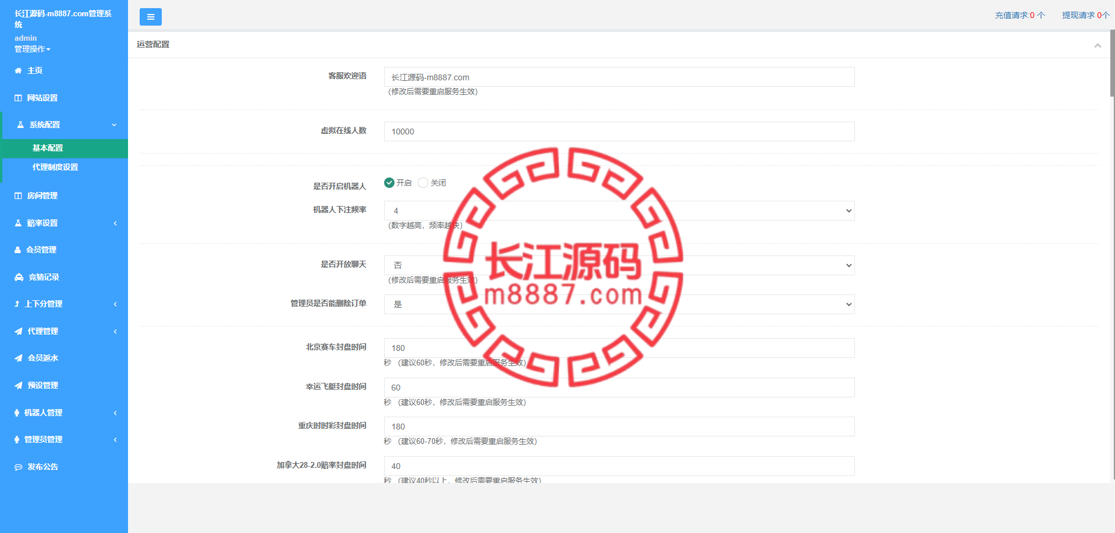Expand the 机器人管理 submenu arrow
1115x533 pixels.
[115, 413]
